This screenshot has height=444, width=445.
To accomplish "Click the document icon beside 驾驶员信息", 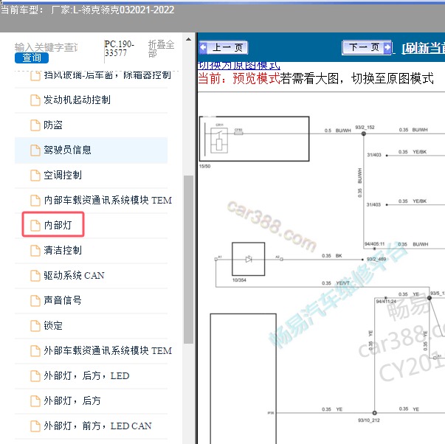I will tap(35, 150).
